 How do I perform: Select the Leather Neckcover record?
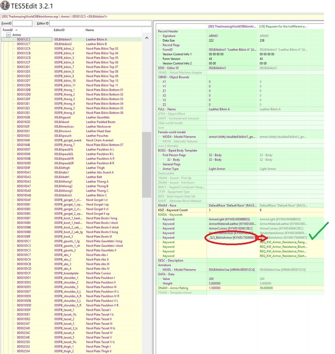tap(71, 127)
